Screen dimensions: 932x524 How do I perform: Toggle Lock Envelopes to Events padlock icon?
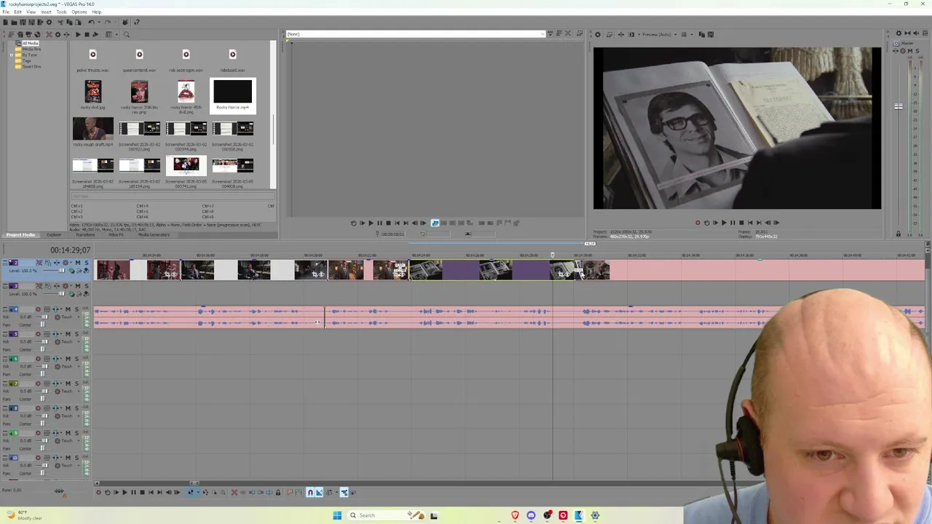click(278, 493)
